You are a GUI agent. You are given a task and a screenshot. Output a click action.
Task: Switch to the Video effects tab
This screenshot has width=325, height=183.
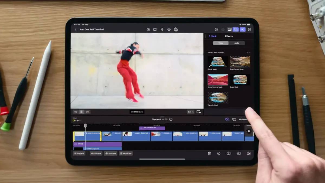coord(221,43)
